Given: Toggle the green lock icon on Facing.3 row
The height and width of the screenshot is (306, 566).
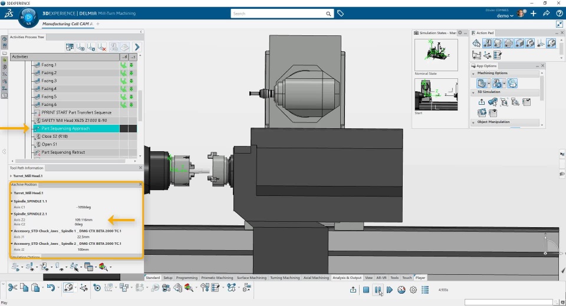Looking at the screenshot, I should tap(131, 81).
